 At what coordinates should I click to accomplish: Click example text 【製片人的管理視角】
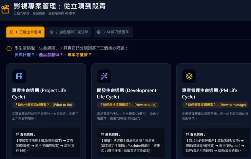click(x=215, y=145)
